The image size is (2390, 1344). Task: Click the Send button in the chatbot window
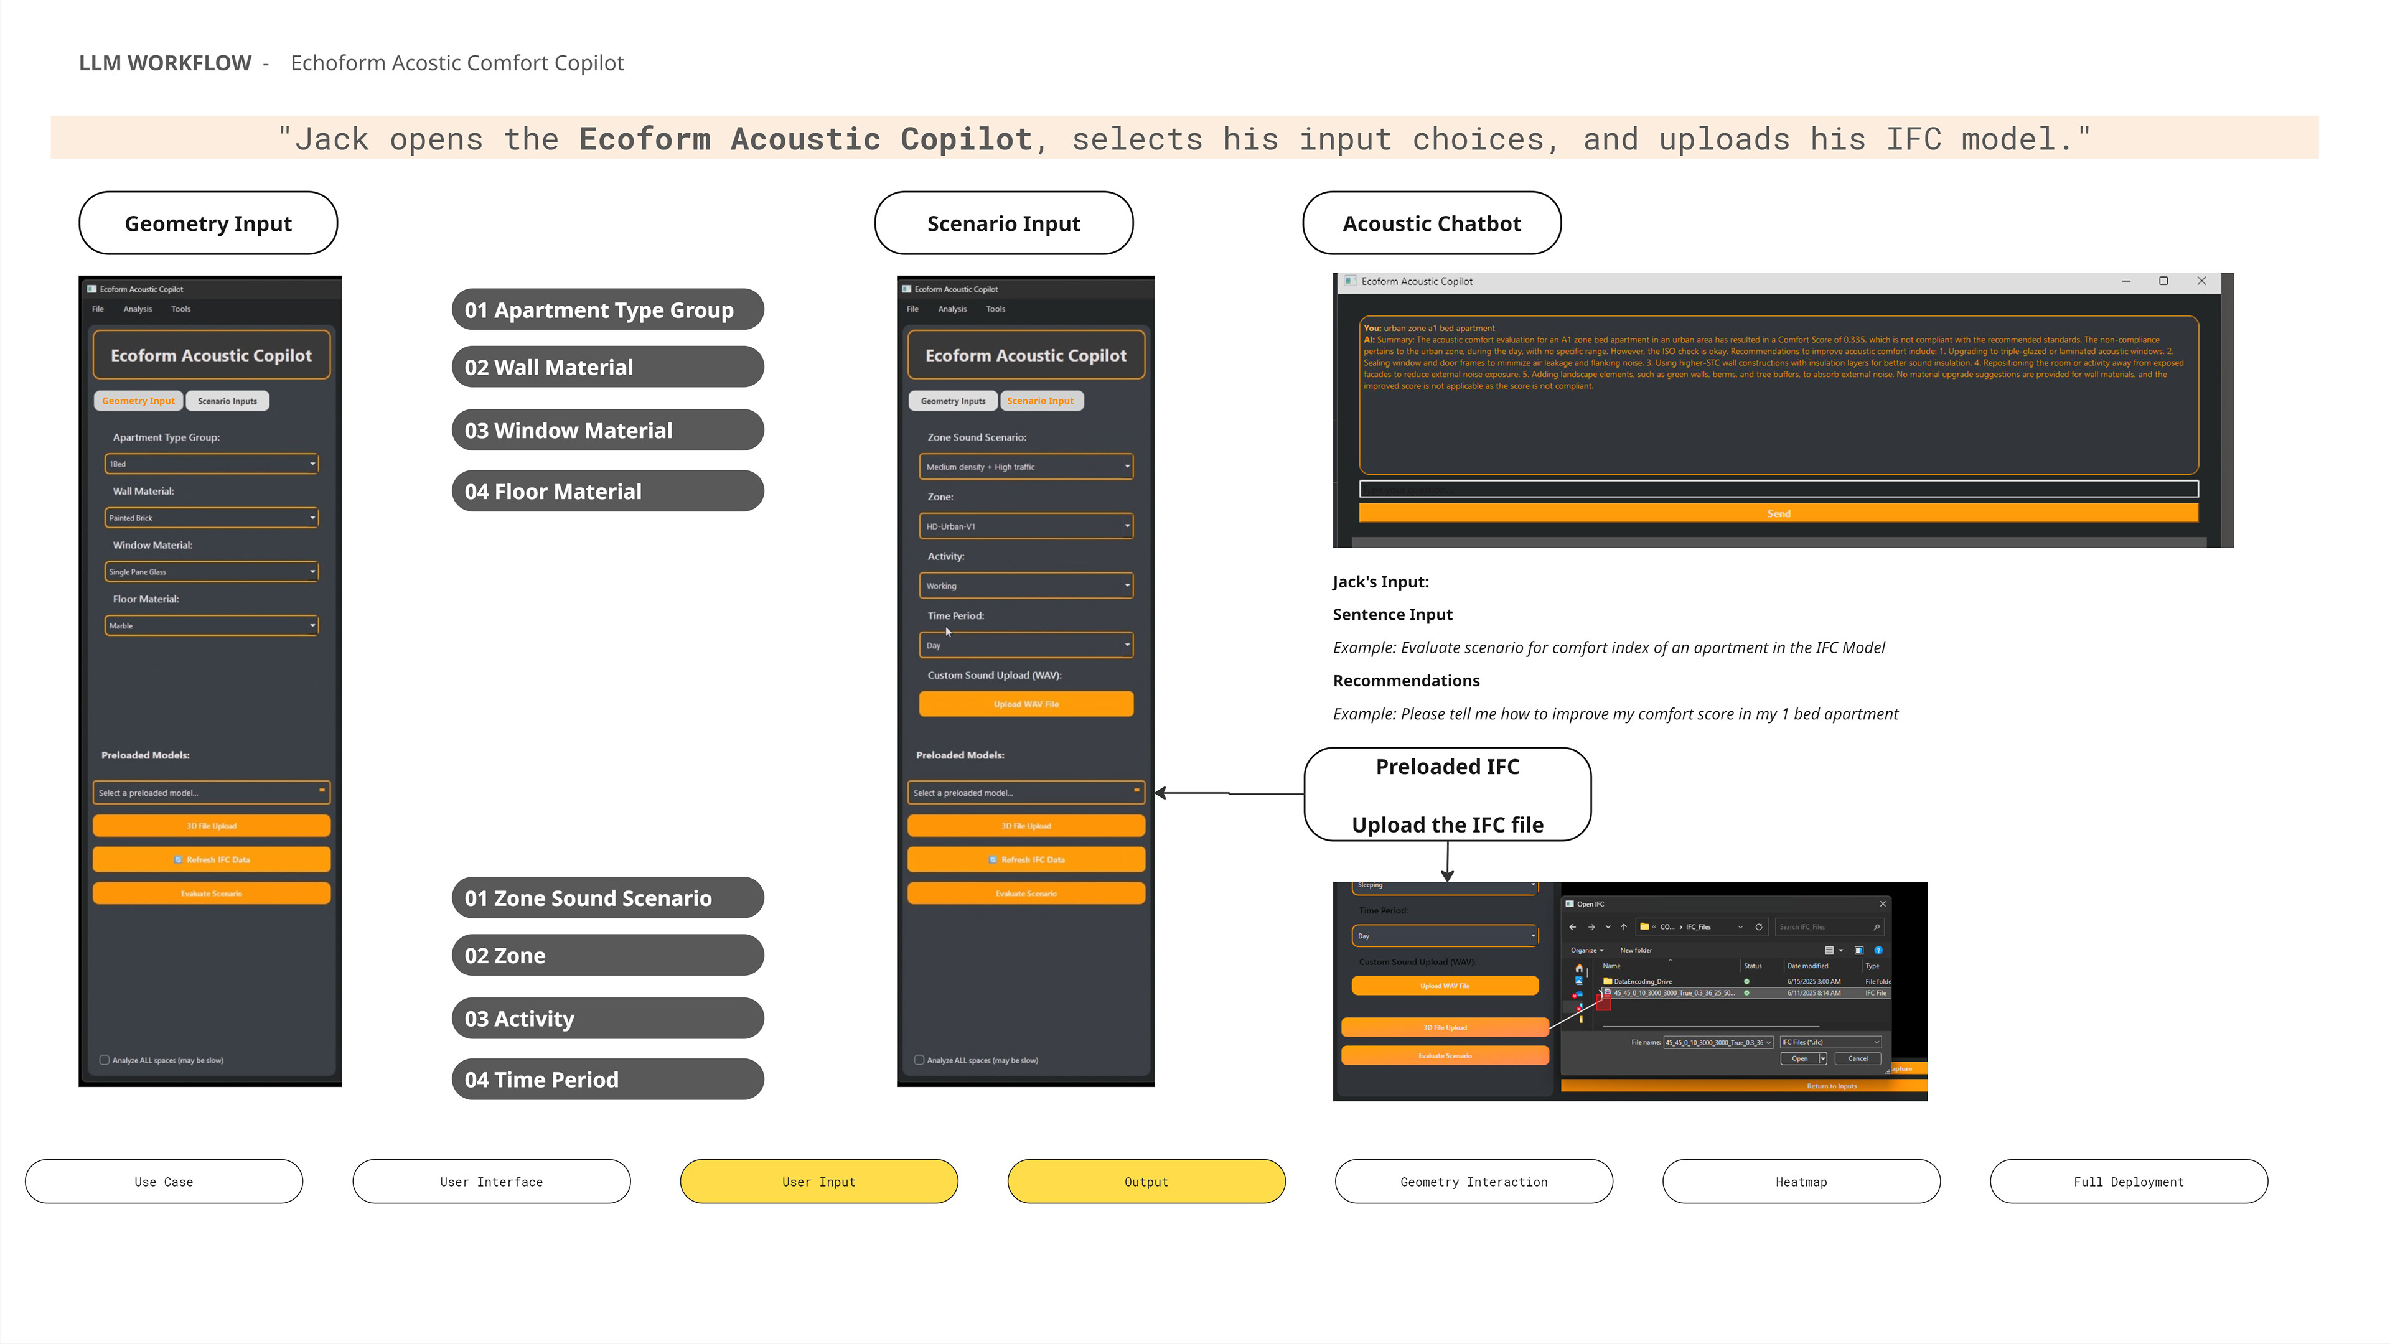[1779, 513]
